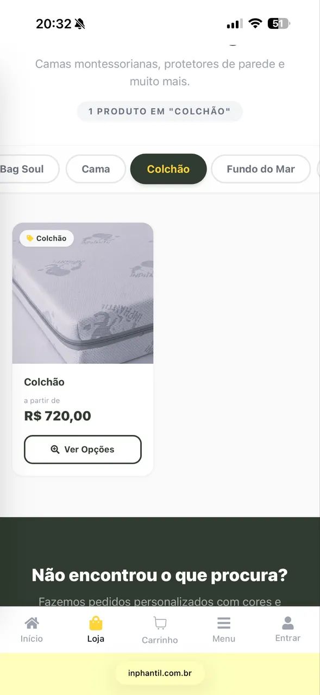Image resolution: width=320 pixels, height=695 pixels.
Task: Open the mattress product image
Action: (x=83, y=293)
